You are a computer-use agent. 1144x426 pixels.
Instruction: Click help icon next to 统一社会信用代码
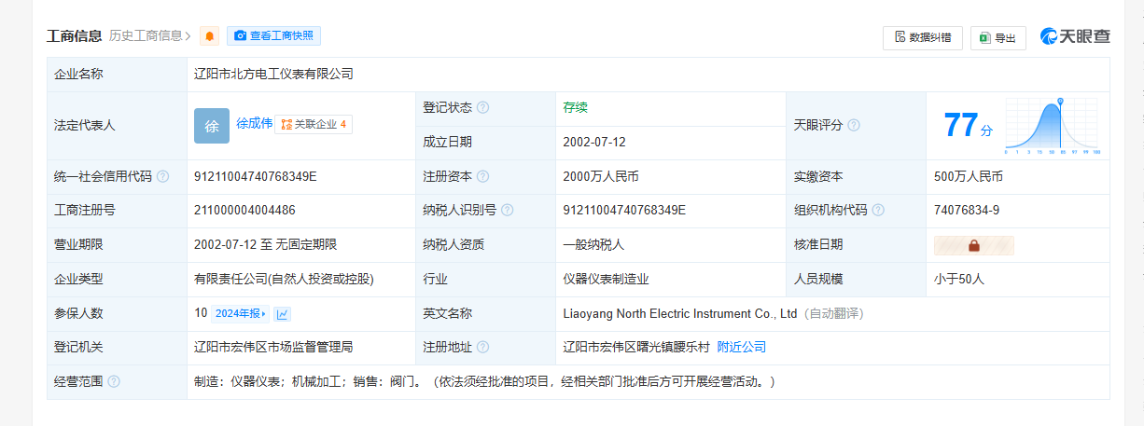tap(163, 176)
